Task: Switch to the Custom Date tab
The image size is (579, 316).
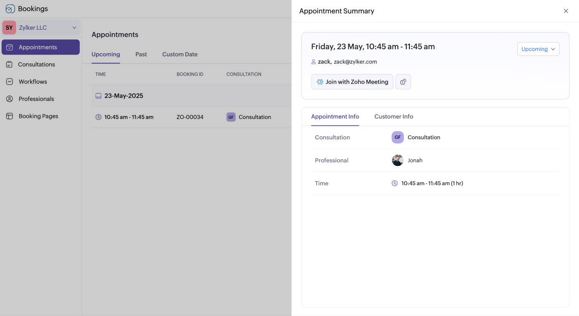Action: [179, 54]
